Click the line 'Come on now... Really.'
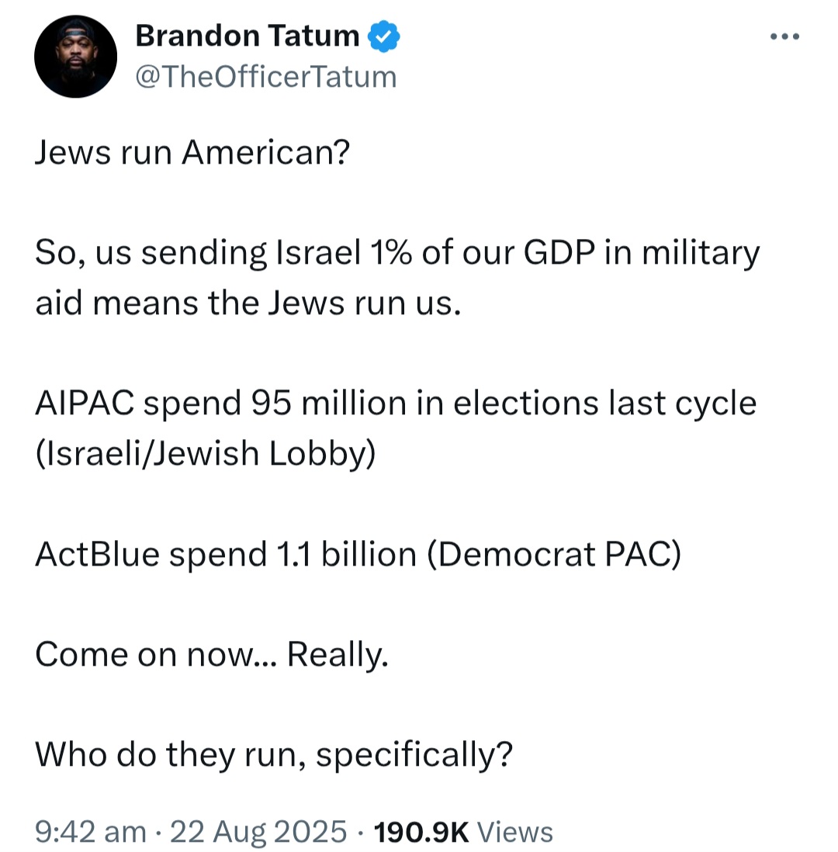This screenshot has height=852, width=838. [x=211, y=654]
